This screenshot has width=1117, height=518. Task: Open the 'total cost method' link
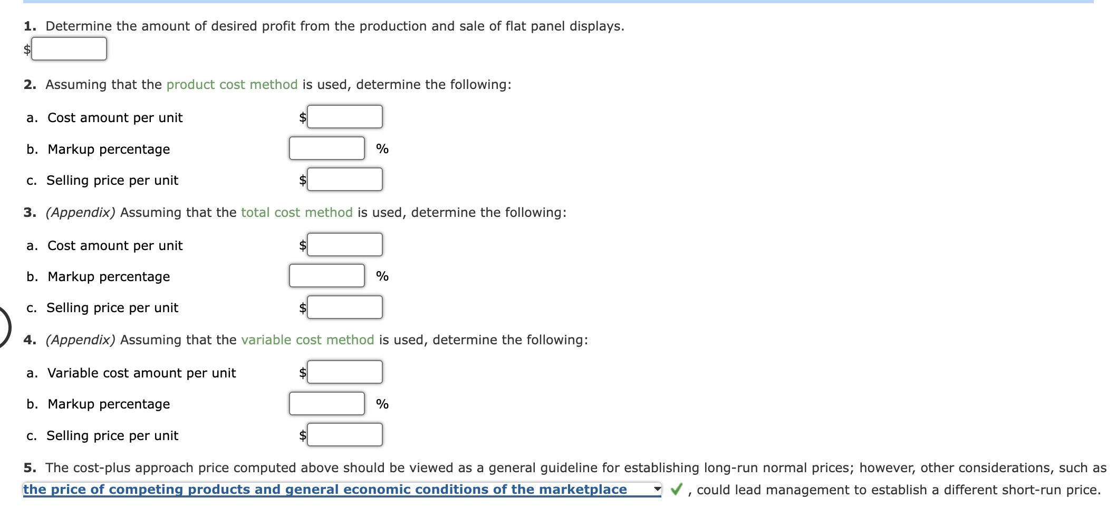296,212
